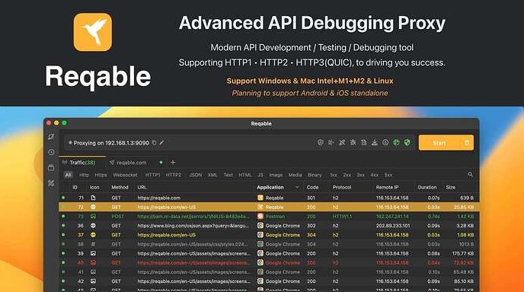The height and width of the screenshot is (292, 524).
Task: Open the collection box icon in the sidebar
Action: pos(51,167)
